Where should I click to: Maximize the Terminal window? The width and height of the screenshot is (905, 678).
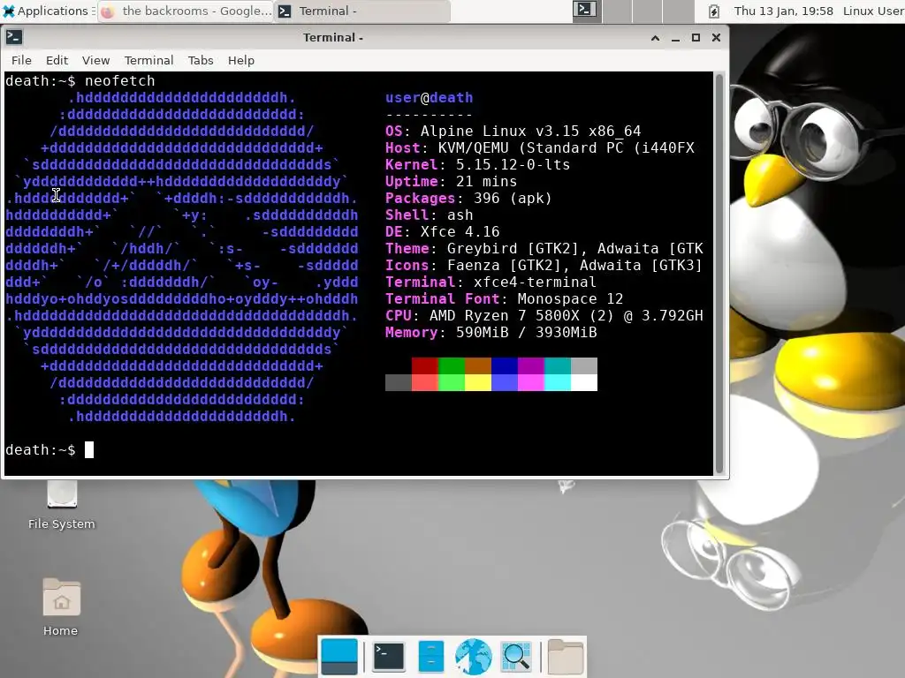coord(696,37)
